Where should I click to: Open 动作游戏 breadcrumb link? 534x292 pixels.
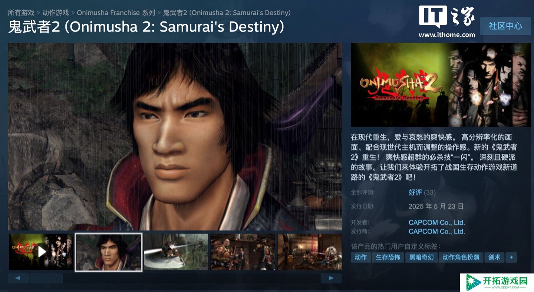point(56,13)
